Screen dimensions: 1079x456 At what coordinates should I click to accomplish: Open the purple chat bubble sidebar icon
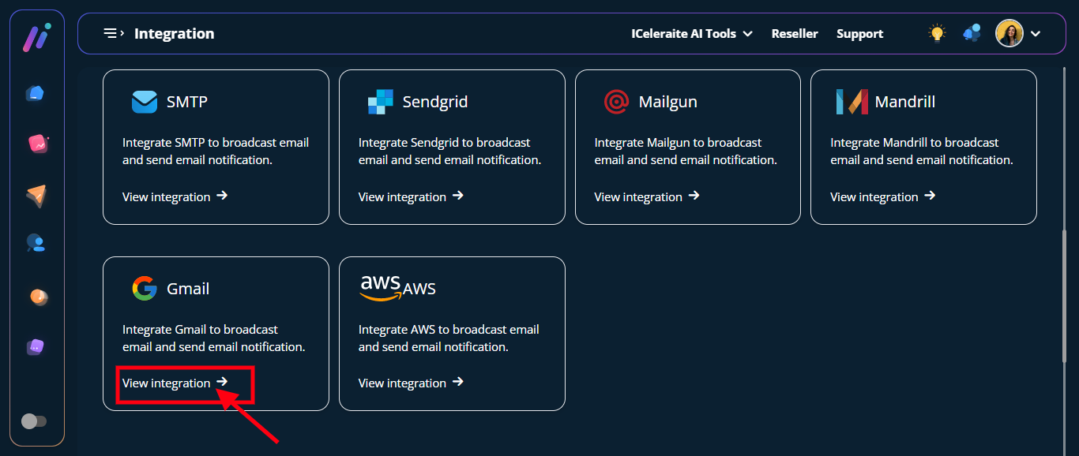coord(36,347)
